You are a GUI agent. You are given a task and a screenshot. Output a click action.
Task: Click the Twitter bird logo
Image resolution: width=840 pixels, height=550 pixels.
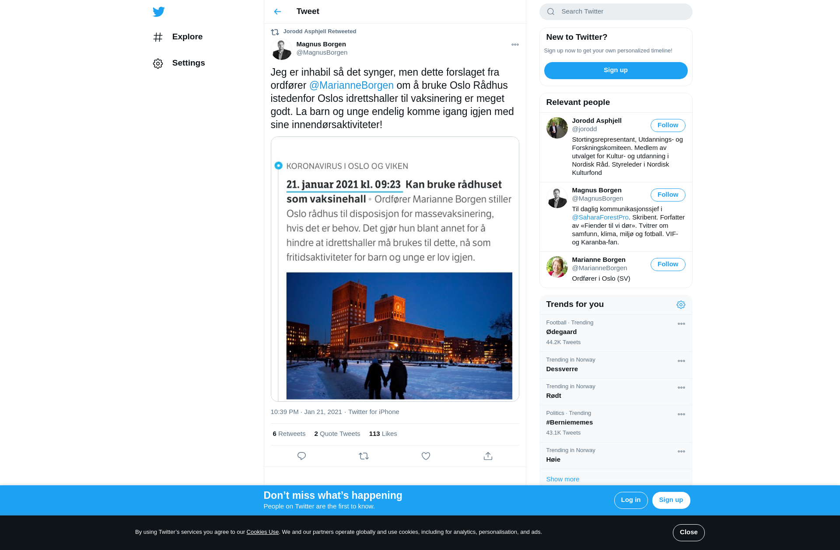click(159, 12)
